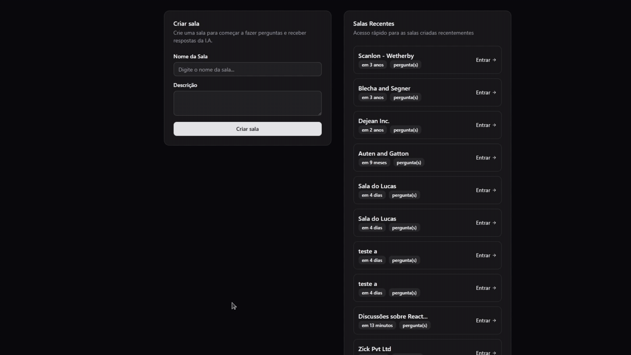Click the em 13 minutos badge
Screen dimensions: 631x355
pyautogui.click(x=377, y=325)
